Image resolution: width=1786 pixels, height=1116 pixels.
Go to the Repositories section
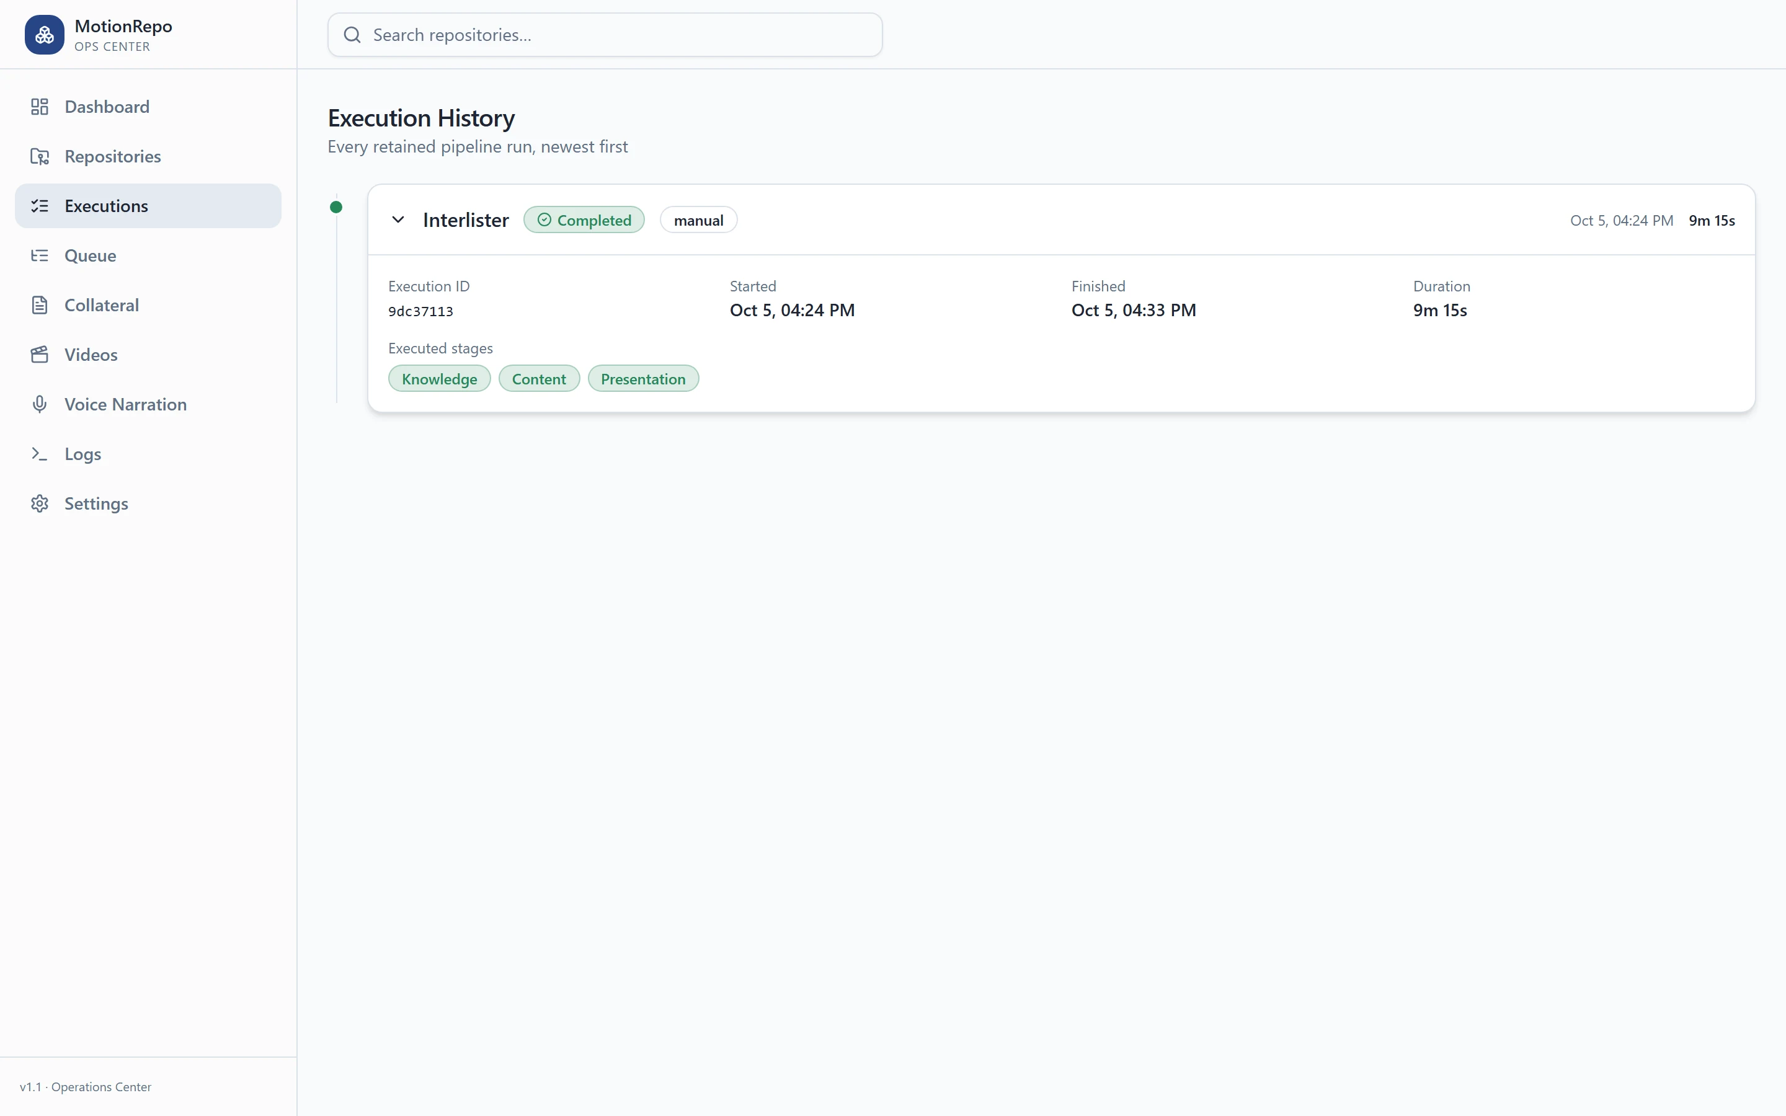pos(148,156)
